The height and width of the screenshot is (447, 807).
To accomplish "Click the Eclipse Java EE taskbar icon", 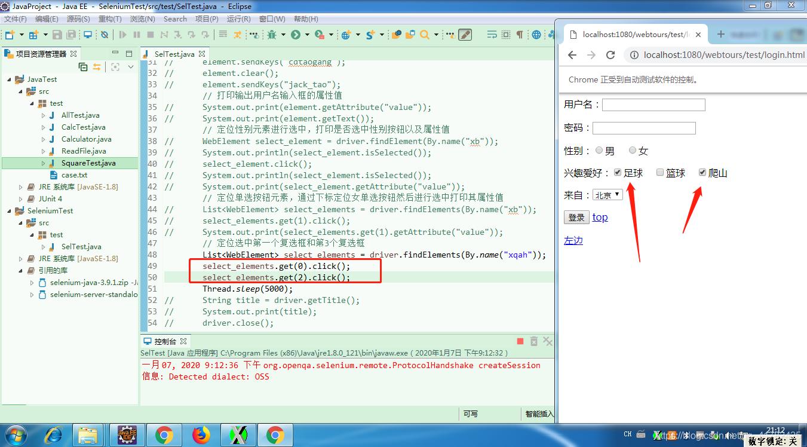I will click(127, 436).
